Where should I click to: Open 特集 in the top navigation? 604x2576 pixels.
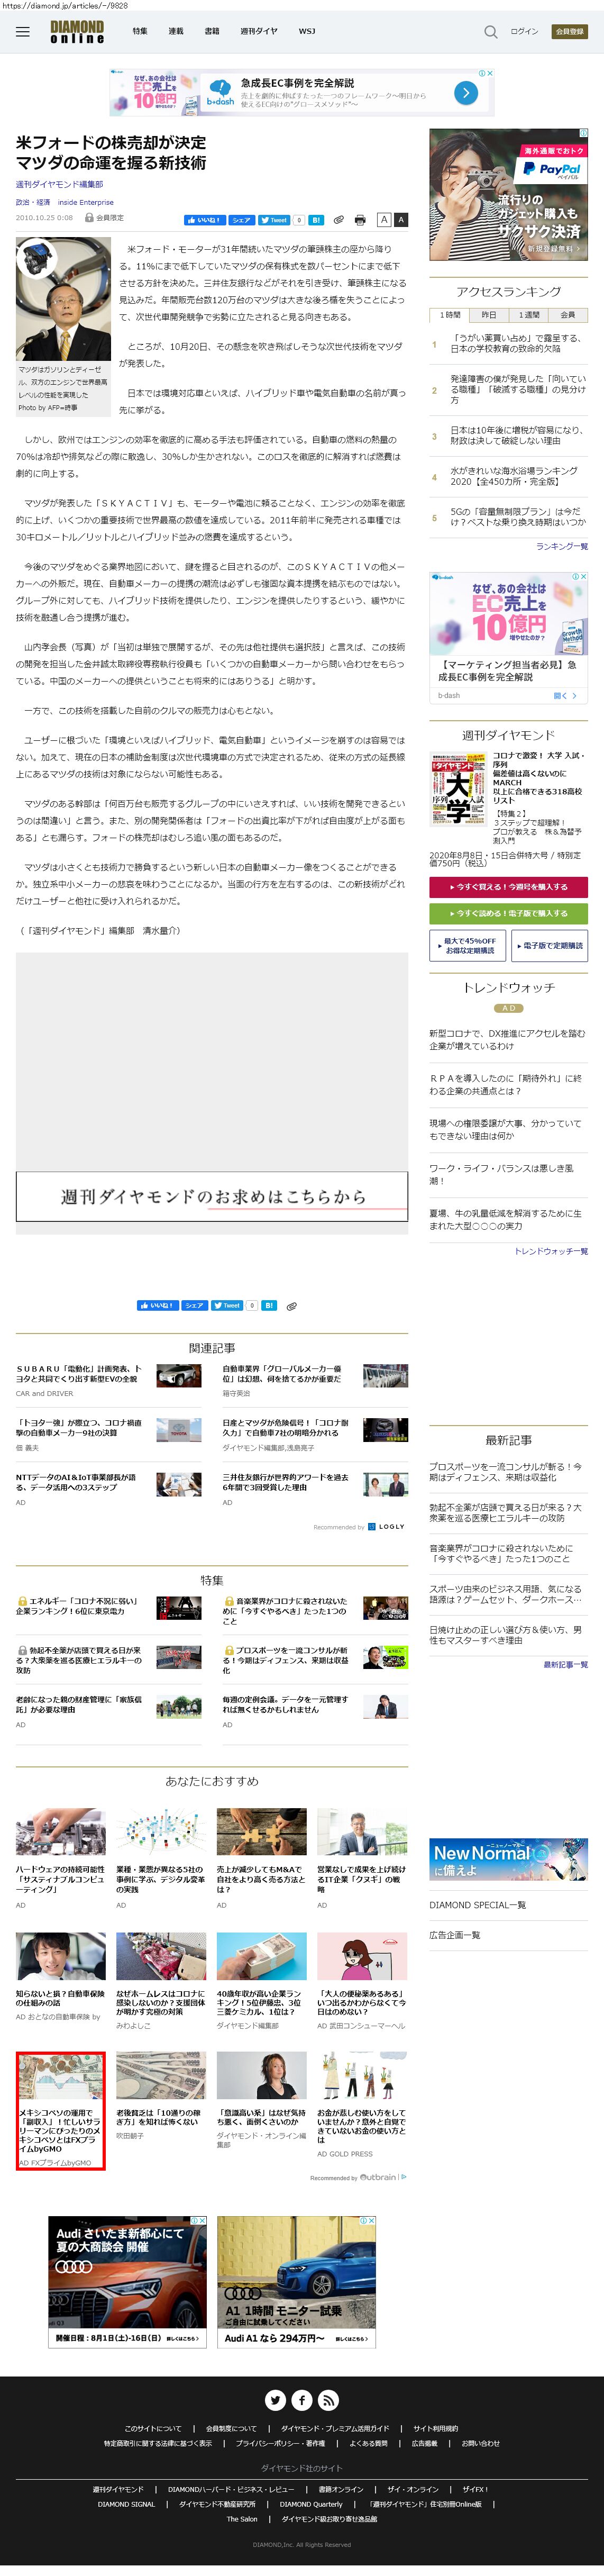tap(140, 32)
